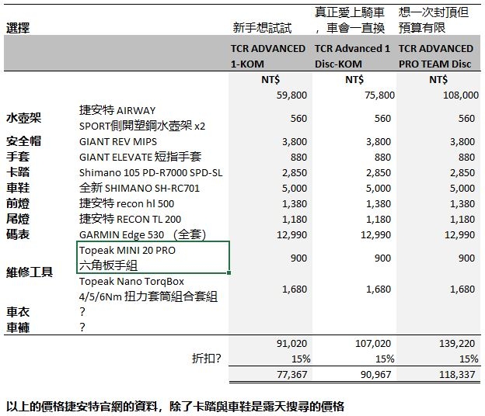This screenshot has width=485, height=416.
Task: Click 1,380 in the PRO TEAM Disc column
Action: [462, 204]
